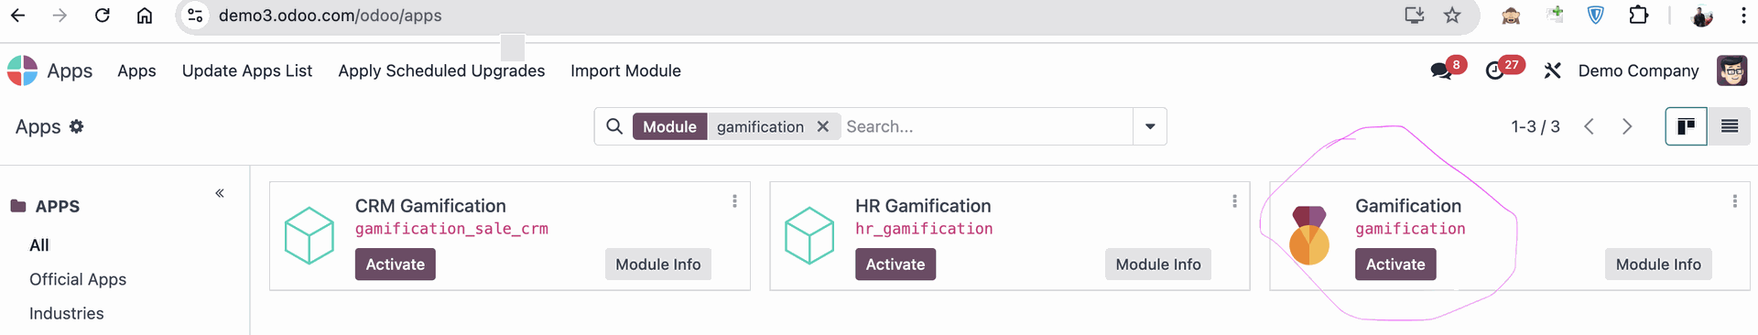Image resolution: width=1758 pixels, height=335 pixels.
Task: Open Module Info for CRM Gamification
Action: click(658, 265)
